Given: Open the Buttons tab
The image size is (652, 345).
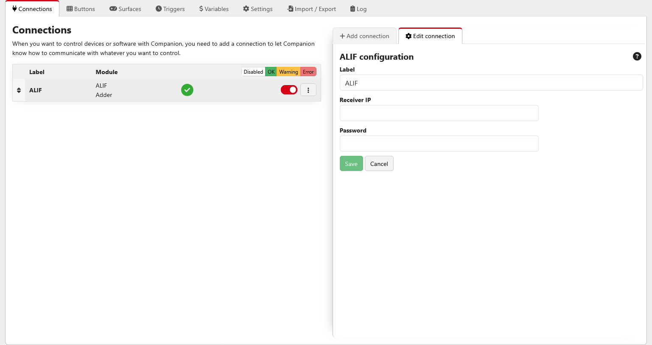Looking at the screenshot, I should click(x=81, y=9).
